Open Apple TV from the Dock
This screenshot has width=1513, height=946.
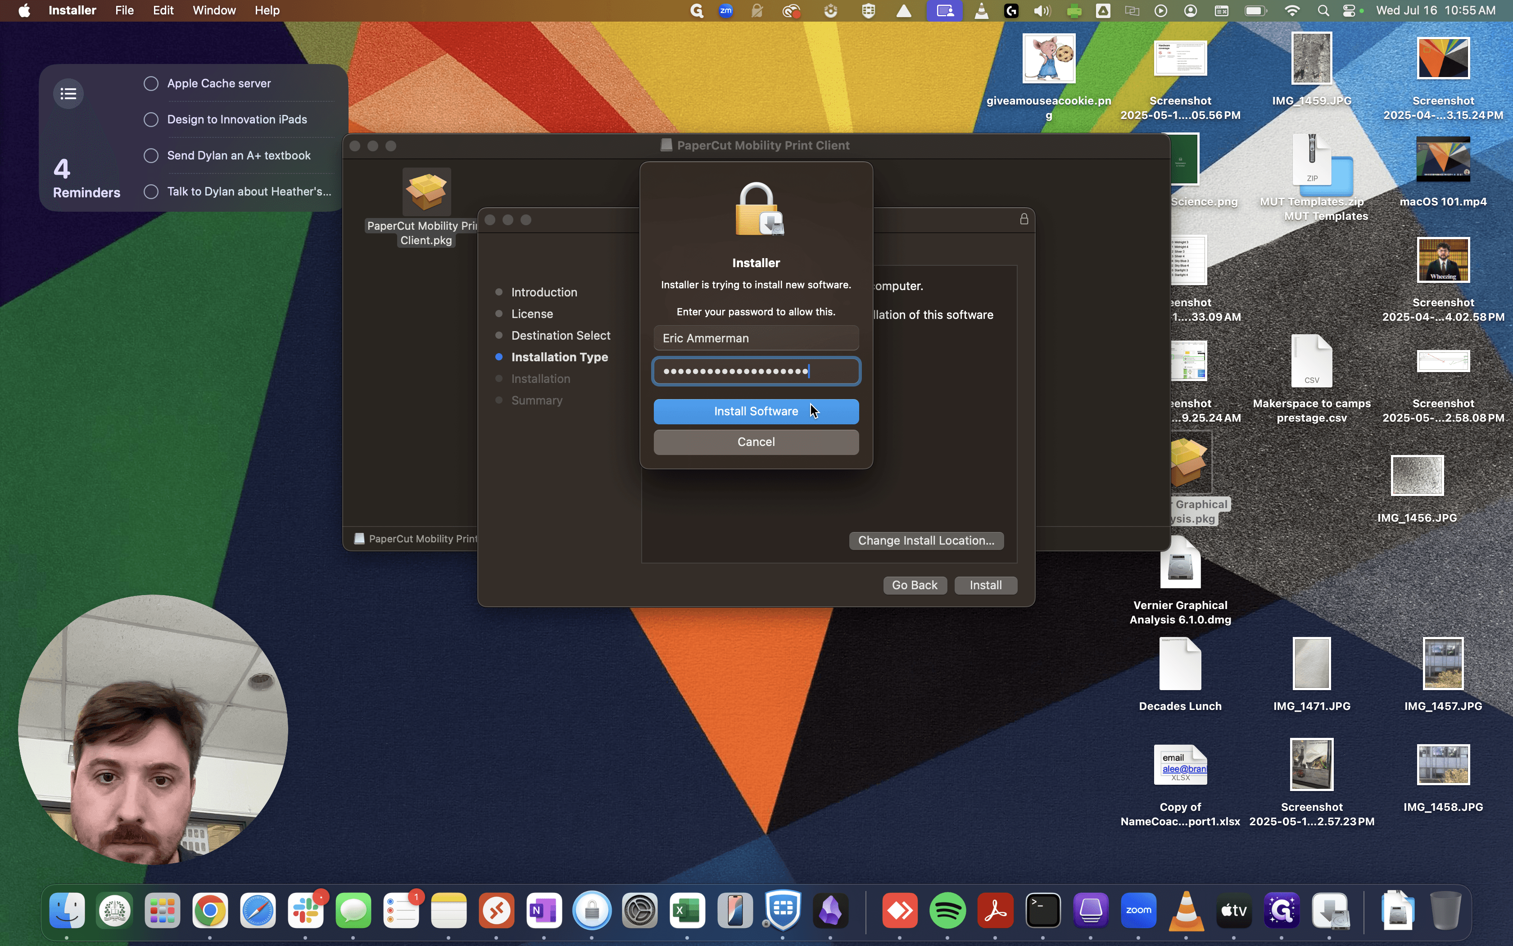[x=1234, y=910]
